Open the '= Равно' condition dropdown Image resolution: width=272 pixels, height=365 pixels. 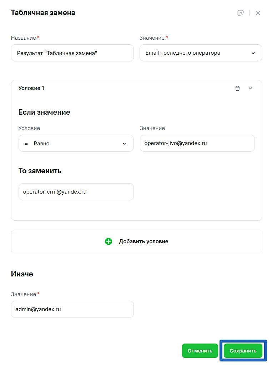tap(76, 143)
